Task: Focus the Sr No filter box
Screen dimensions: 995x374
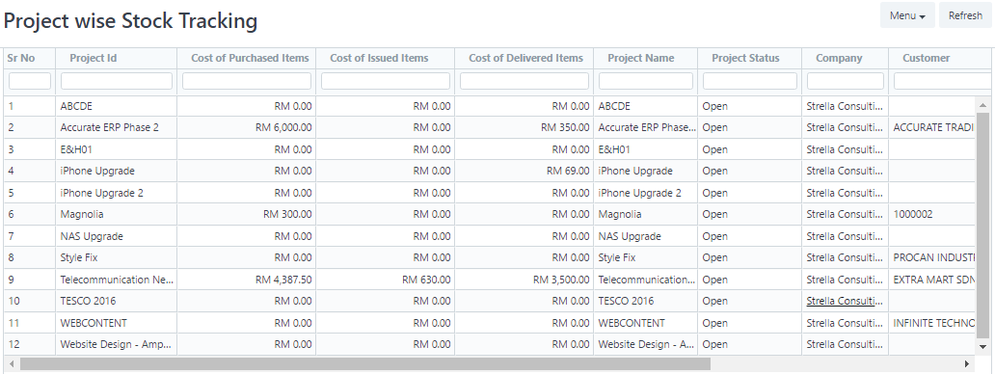Action: pyautogui.click(x=30, y=81)
